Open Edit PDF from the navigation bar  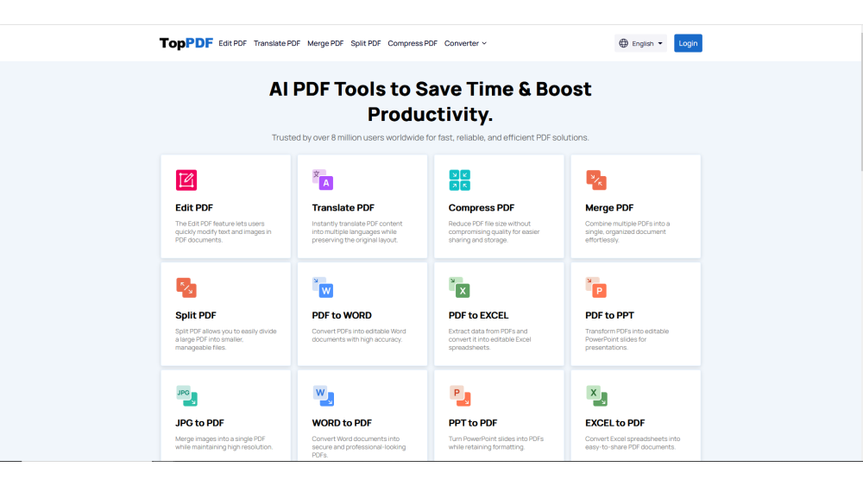coord(232,43)
